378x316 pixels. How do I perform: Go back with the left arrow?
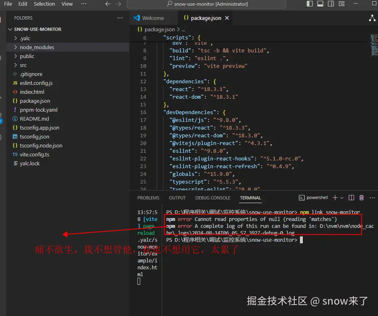pyautogui.click(x=108, y=4)
